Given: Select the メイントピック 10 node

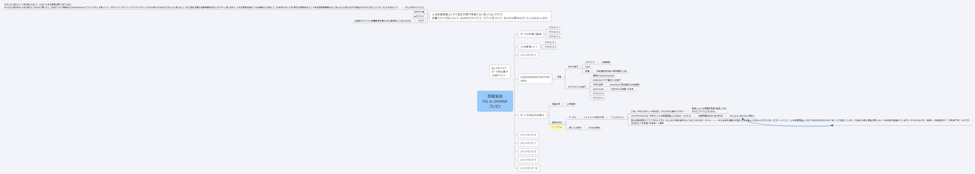Looking at the screenshot, I should (x=528, y=168).
